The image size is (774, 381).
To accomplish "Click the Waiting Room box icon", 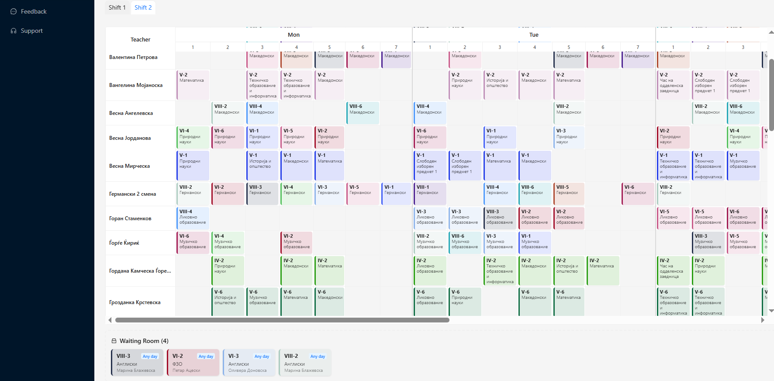I will coord(114,341).
